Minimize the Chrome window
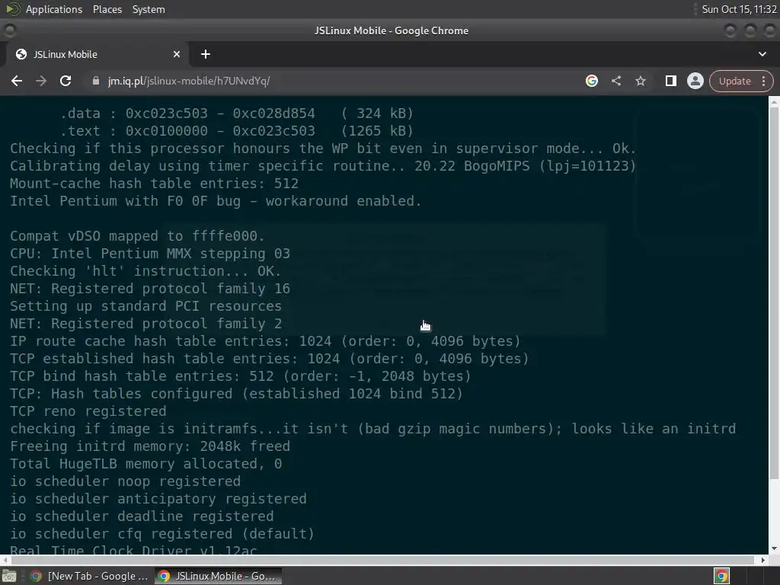This screenshot has height=585, width=780. tap(730, 30)
